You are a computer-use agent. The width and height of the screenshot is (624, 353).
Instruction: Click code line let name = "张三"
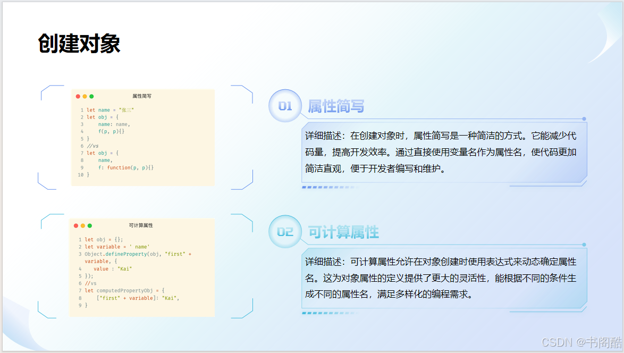point(110,110)
